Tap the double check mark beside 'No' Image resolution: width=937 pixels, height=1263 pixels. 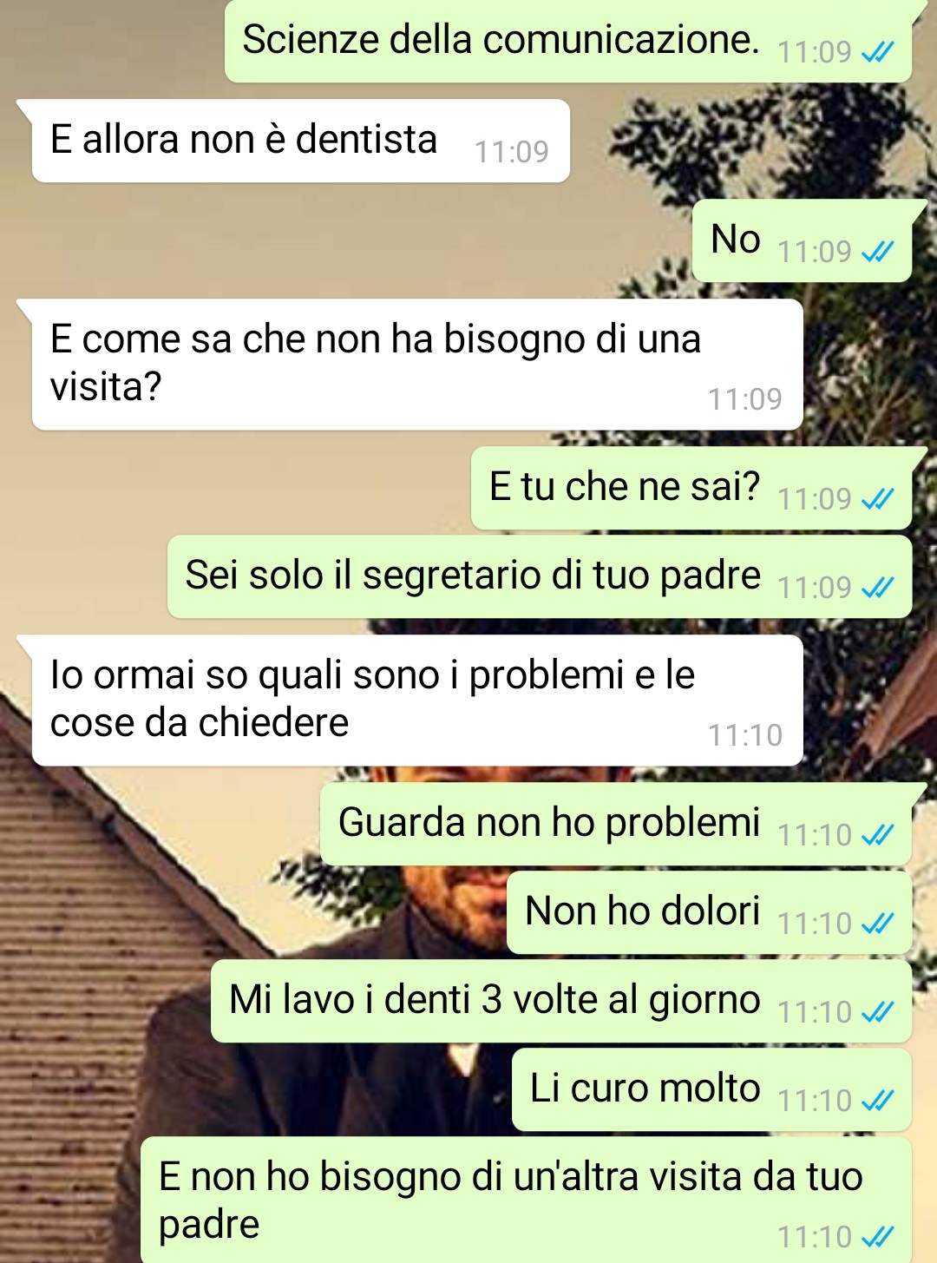pos(877,253)
